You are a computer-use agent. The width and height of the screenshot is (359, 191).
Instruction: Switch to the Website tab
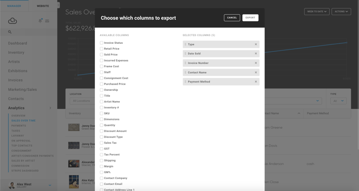(x=43, y=6)
